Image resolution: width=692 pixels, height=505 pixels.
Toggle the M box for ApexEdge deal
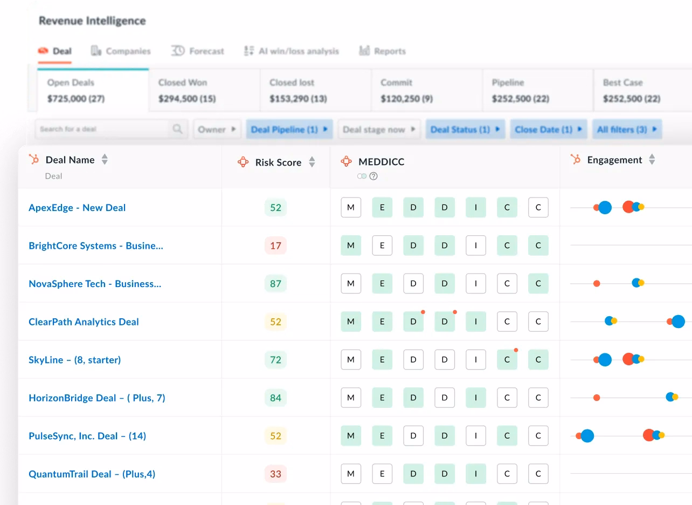click(351, 208)
